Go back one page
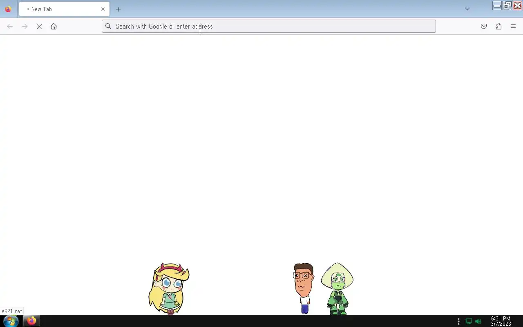The height and width of the screenshot is (327, 523). 10,27
